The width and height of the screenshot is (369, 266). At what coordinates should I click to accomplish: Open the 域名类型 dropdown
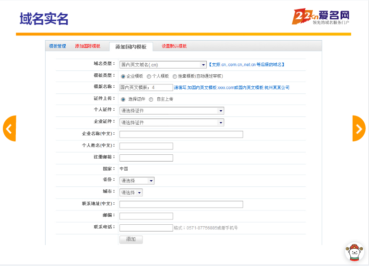click(x=163, y=65)
